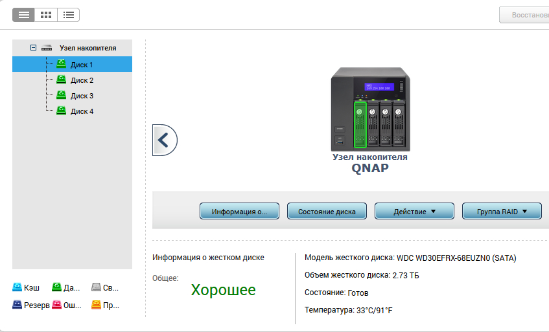Viewport: 549px width, 332px height.
Task: Switch to the bulleted detail list view
Action: point(69,14)
